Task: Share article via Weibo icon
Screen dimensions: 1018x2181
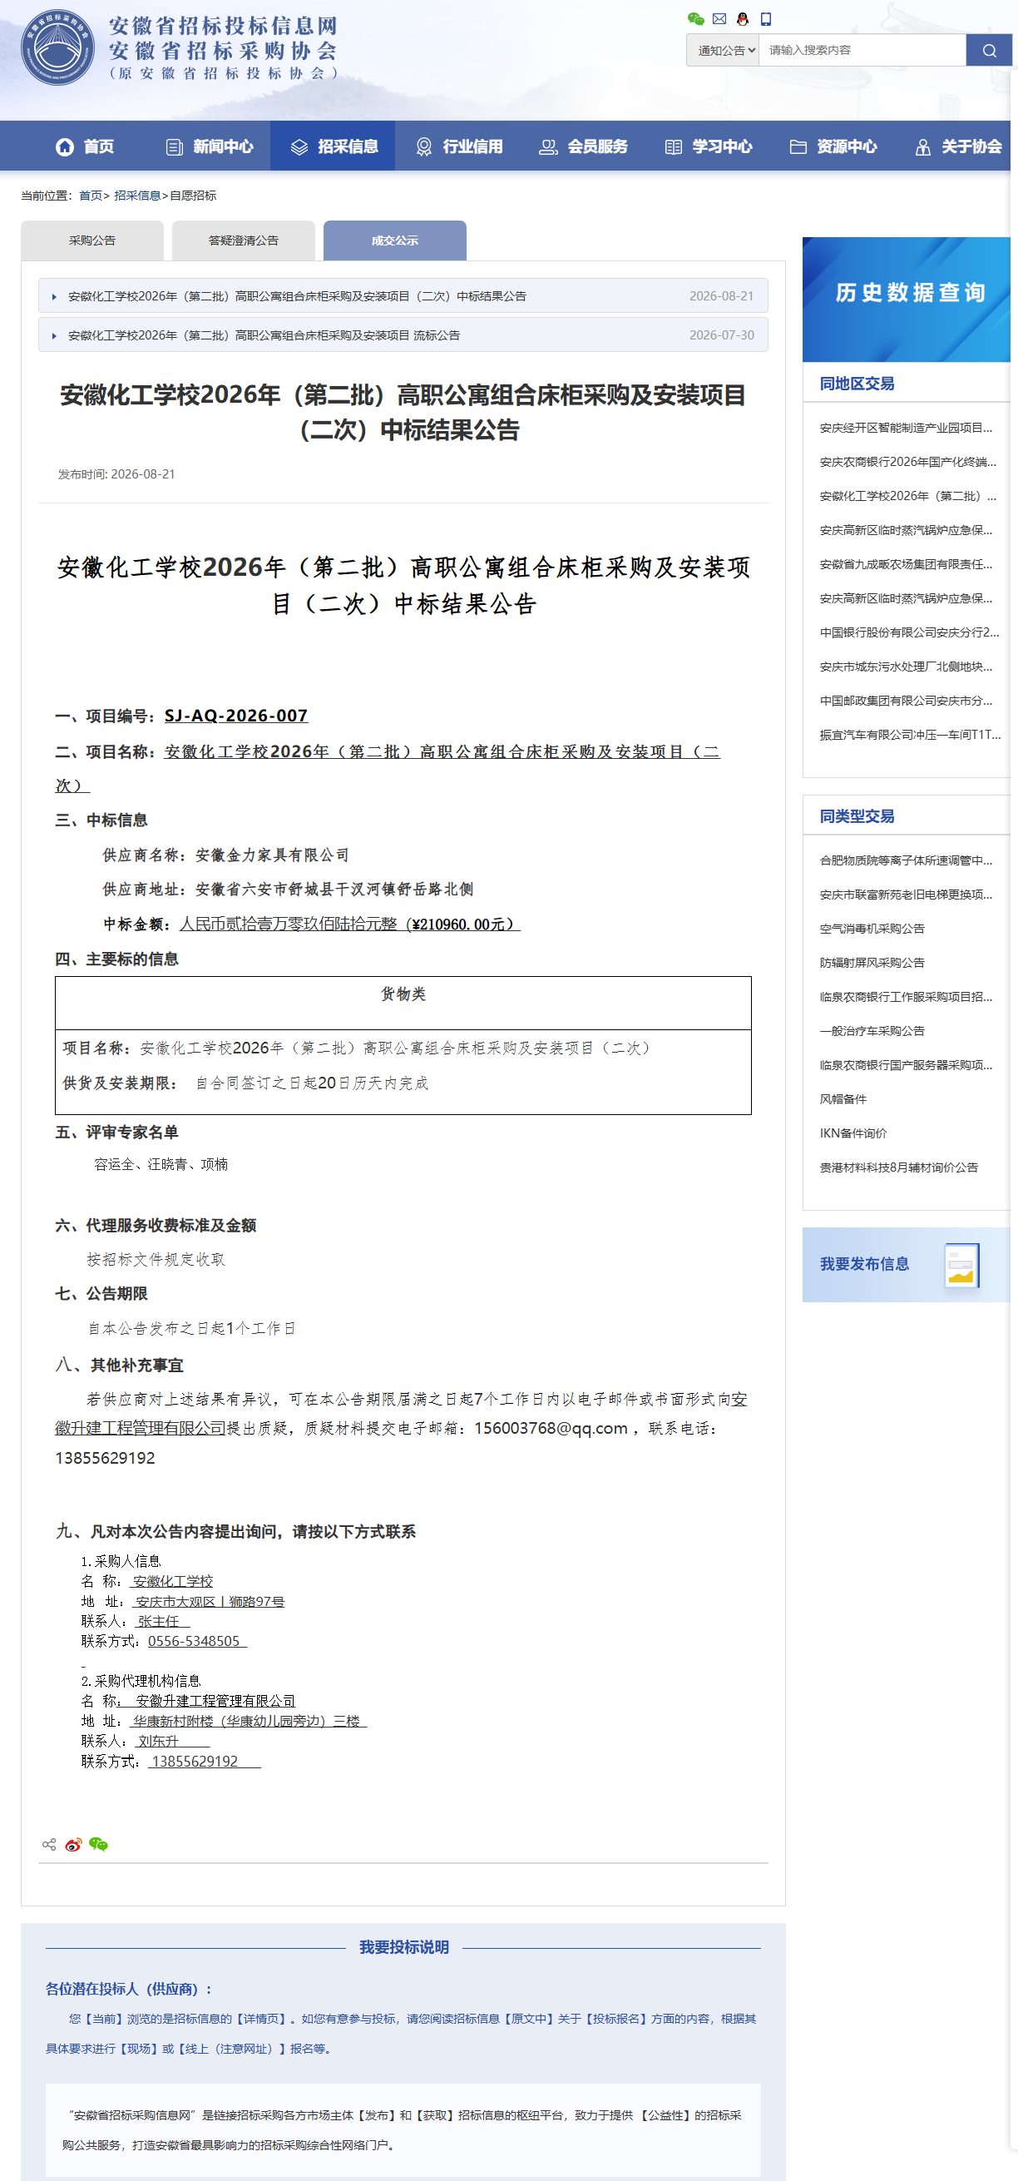Action: point(74,1844)
